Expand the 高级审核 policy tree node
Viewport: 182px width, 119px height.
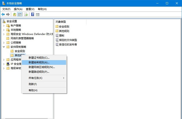[x=4, y=68]
